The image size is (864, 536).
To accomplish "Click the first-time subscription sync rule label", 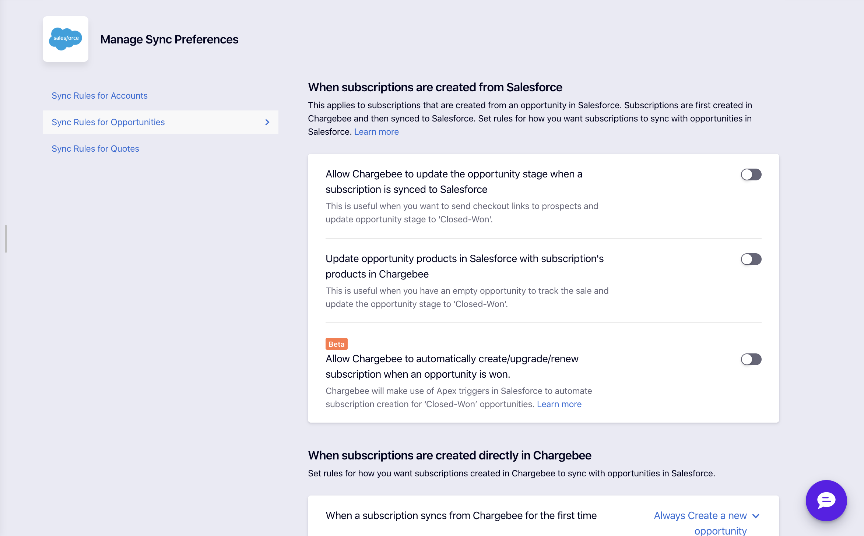I will point(461,516).
